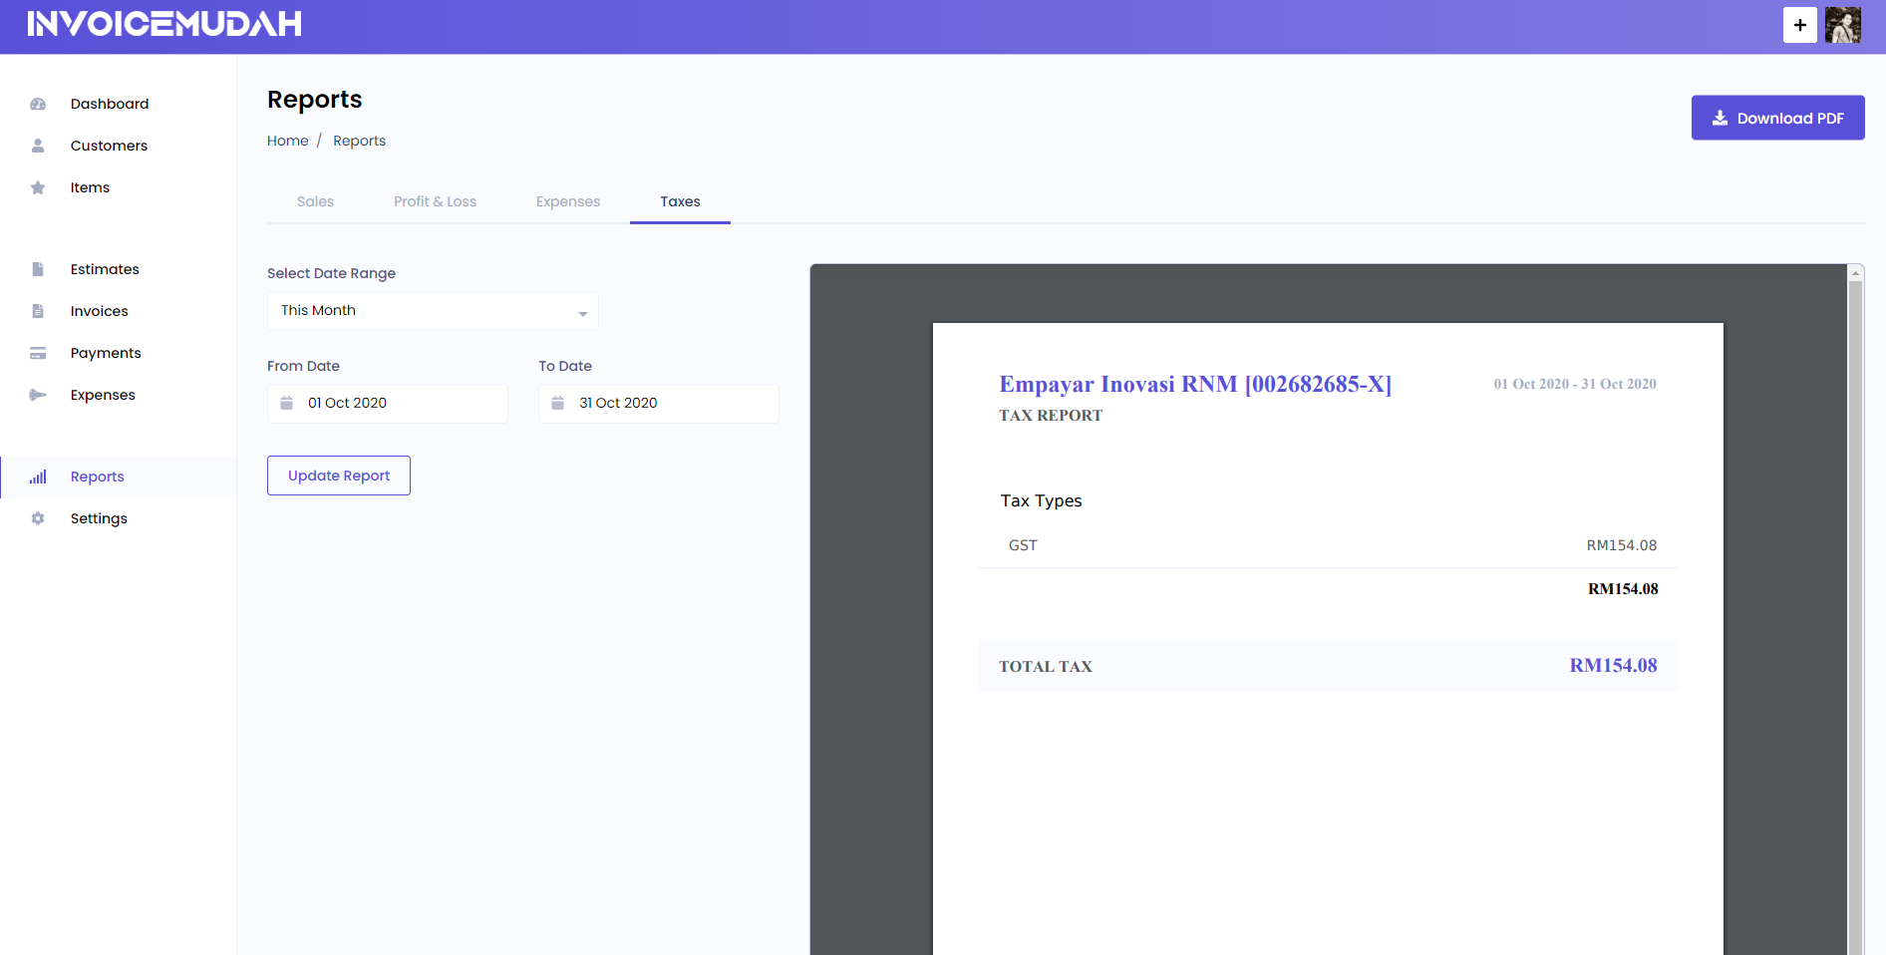
Task: Click the Update Report button
Action: coord(338,476)
